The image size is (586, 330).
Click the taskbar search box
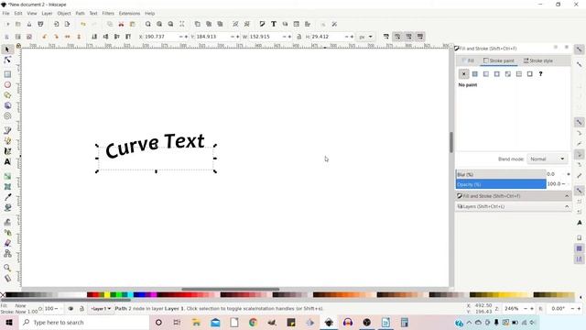click(83, 322)
